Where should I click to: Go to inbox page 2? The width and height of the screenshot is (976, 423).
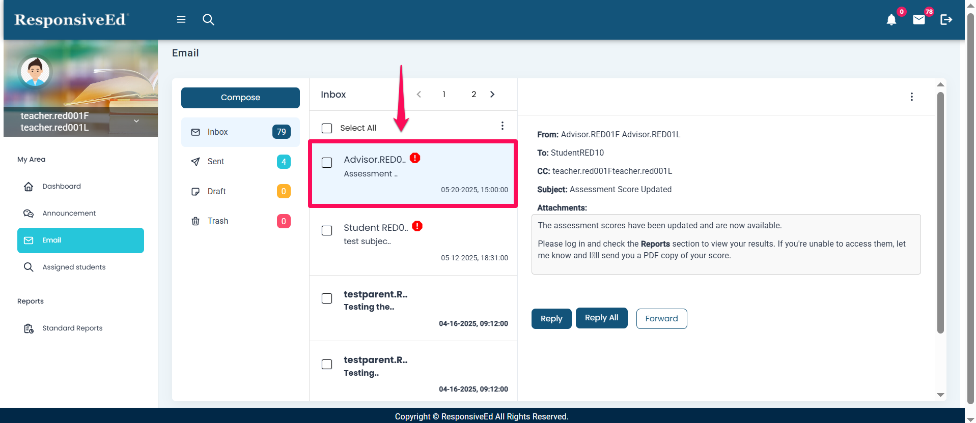pyautogui.click(x=473, y=95)
